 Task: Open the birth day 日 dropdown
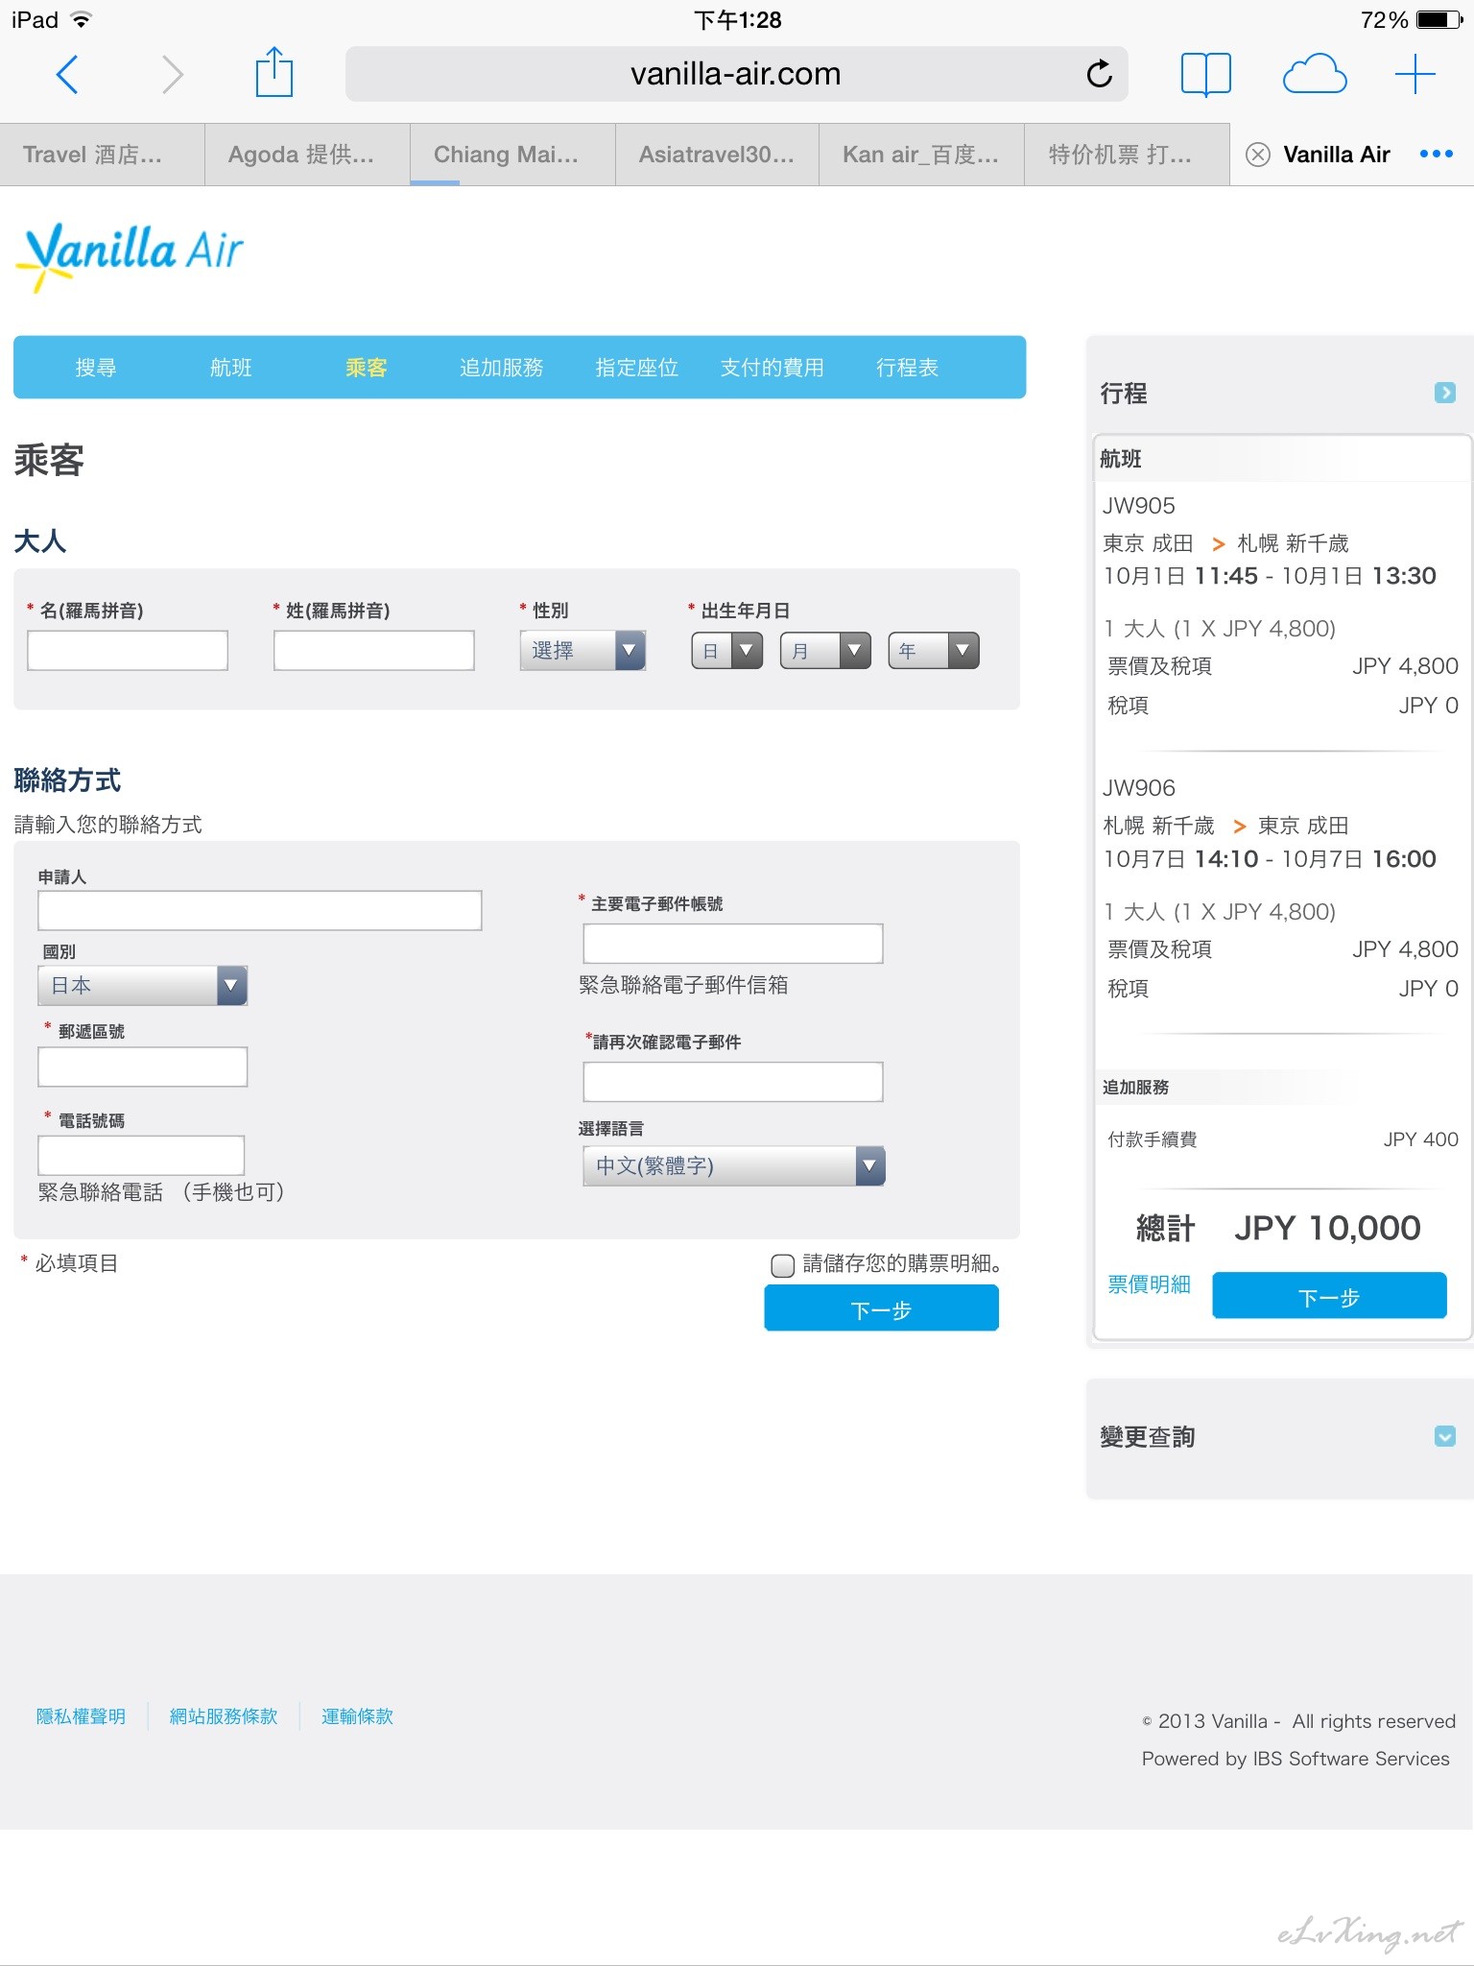pos(727,650)
